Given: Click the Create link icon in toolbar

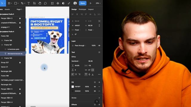Looking at the screenshot, I should coord(69,3).
